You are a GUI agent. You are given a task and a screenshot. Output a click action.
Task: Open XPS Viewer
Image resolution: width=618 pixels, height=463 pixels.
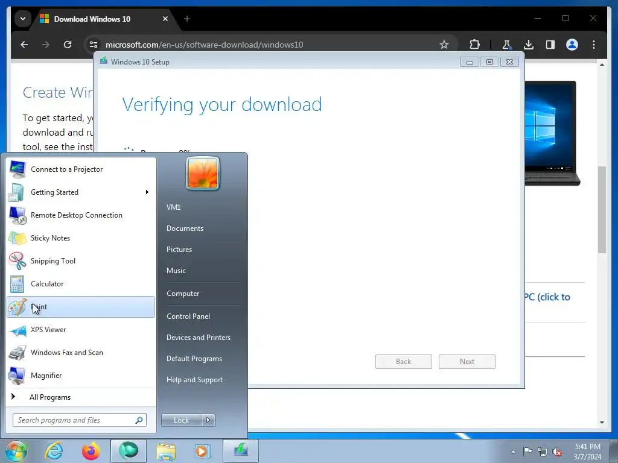click(81, 330)
